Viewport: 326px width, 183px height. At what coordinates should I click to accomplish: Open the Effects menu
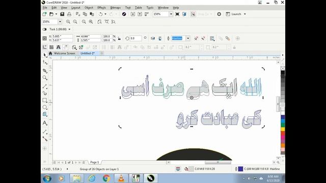pyautogui.click(x=102, y=8)
